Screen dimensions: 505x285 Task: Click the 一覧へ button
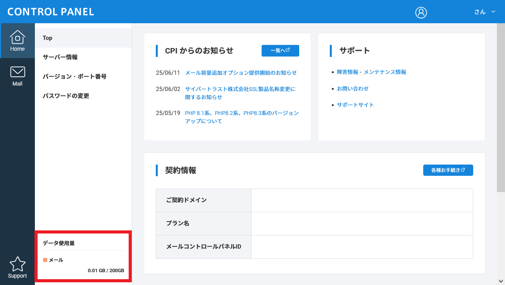280,51
